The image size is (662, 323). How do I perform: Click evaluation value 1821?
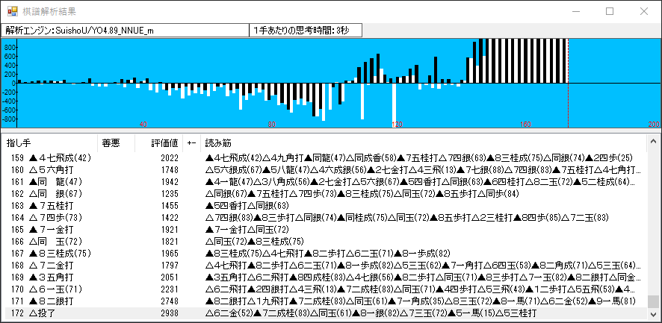[x=170, y=242]
